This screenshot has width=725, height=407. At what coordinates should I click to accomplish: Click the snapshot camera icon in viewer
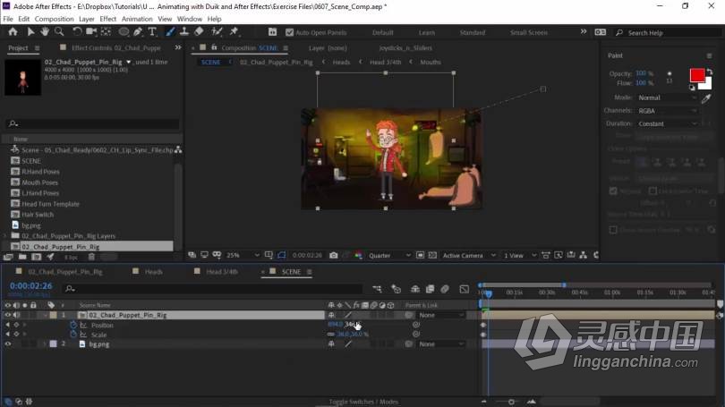click(333, 255)
